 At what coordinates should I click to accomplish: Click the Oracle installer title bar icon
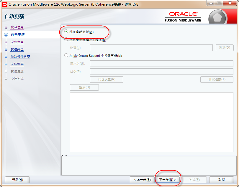[x=5, y=4]
